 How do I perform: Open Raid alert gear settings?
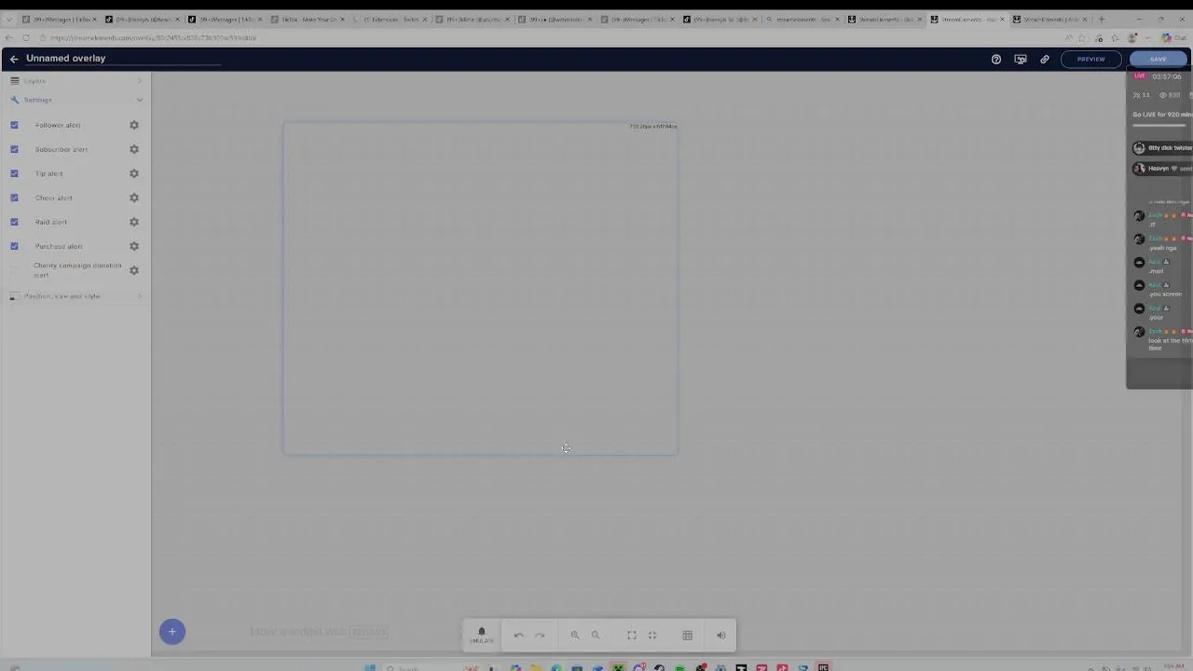point(134,222)
